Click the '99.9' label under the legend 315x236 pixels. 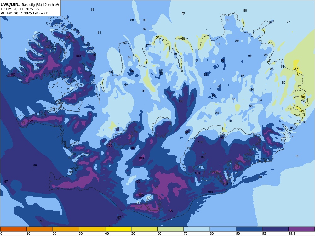pyautogui.click(x=292, y=233)
